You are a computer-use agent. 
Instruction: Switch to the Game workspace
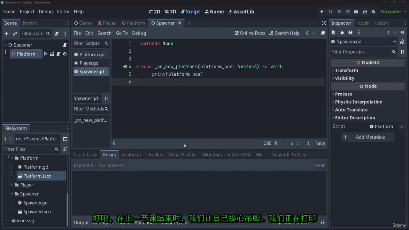[214, 11]
